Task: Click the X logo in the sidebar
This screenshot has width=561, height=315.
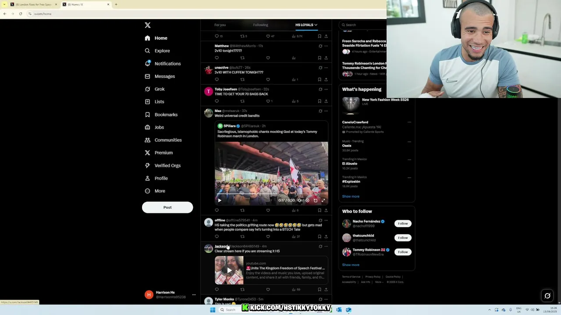Action: pyautogui.click(x=148, y=25)
